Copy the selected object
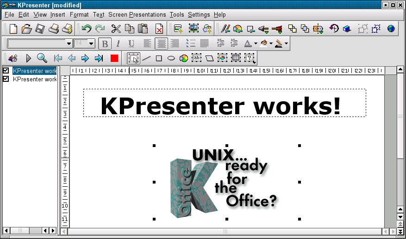 (130, 29)
